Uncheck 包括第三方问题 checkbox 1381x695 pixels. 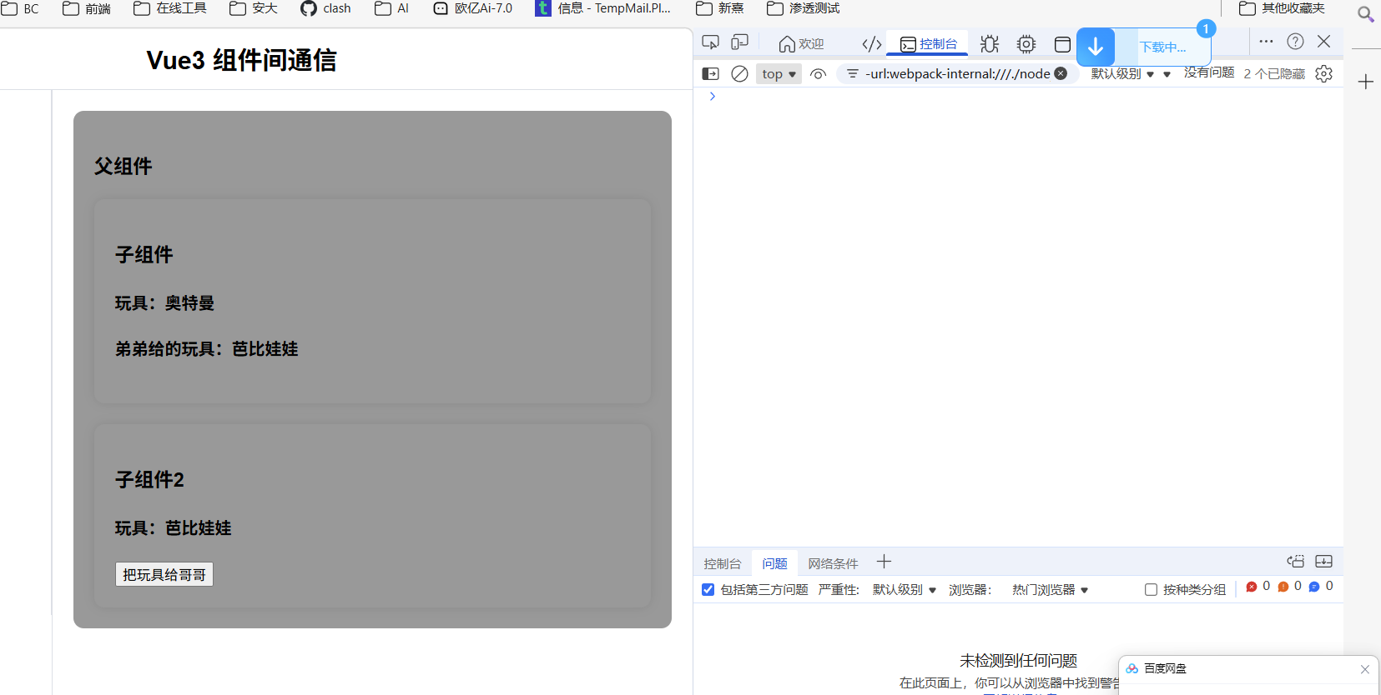pos(708,590)
